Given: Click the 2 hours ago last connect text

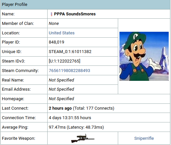Looking at the screenshot, I should tap(60, 108).
